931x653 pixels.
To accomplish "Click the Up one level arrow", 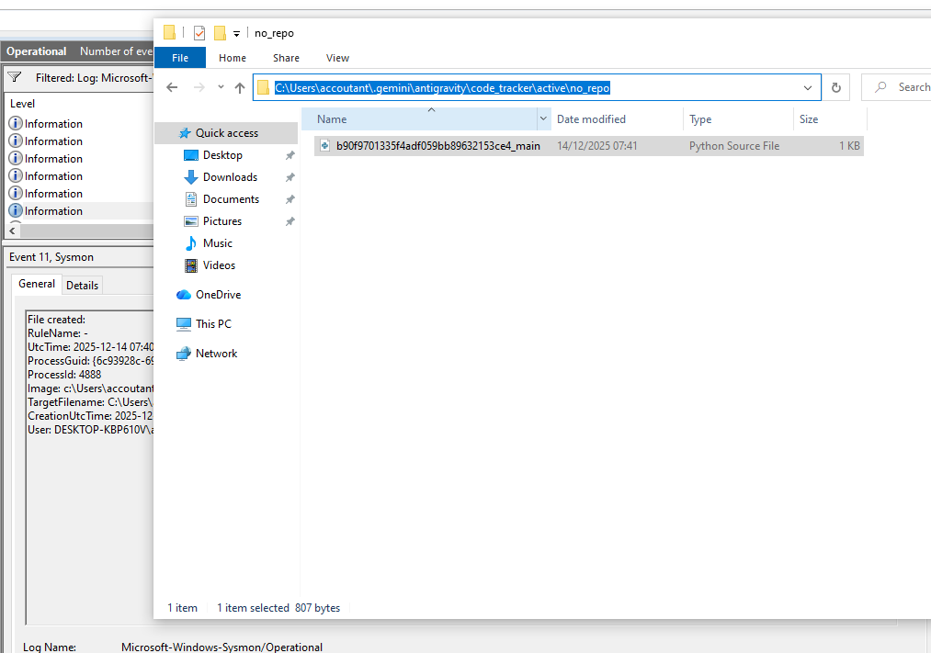I will coord(240,87).
